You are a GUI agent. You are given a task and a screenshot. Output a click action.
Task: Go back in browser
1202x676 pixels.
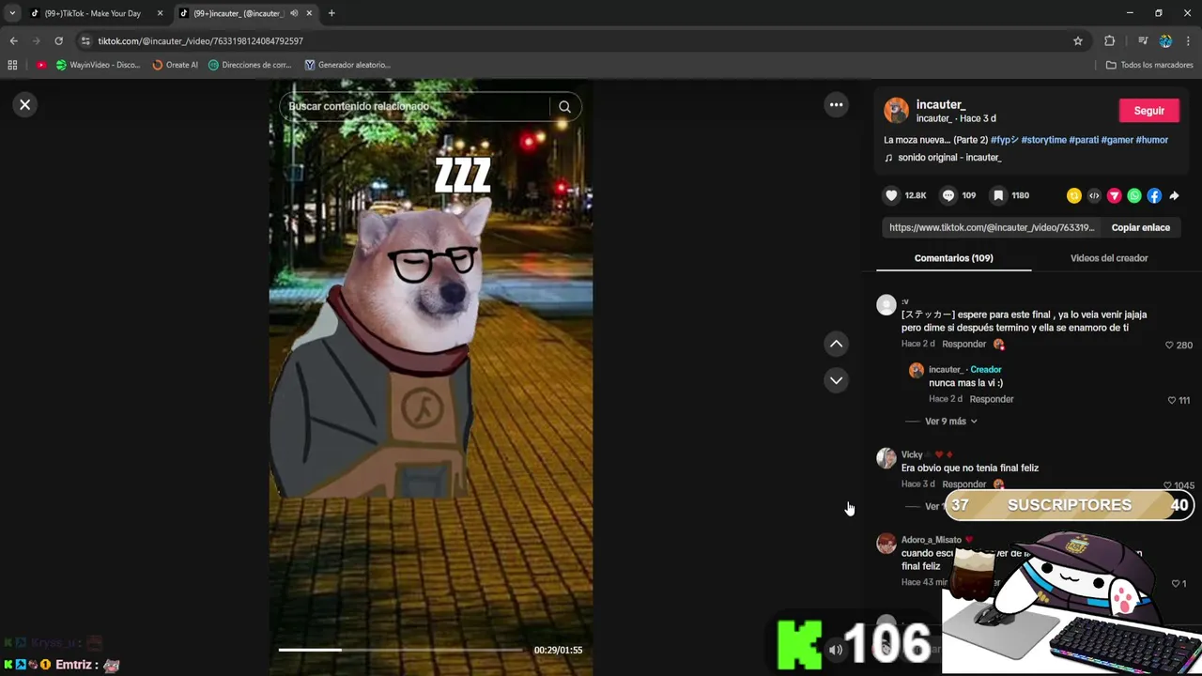pyautogui.click(x=13, y=41)
